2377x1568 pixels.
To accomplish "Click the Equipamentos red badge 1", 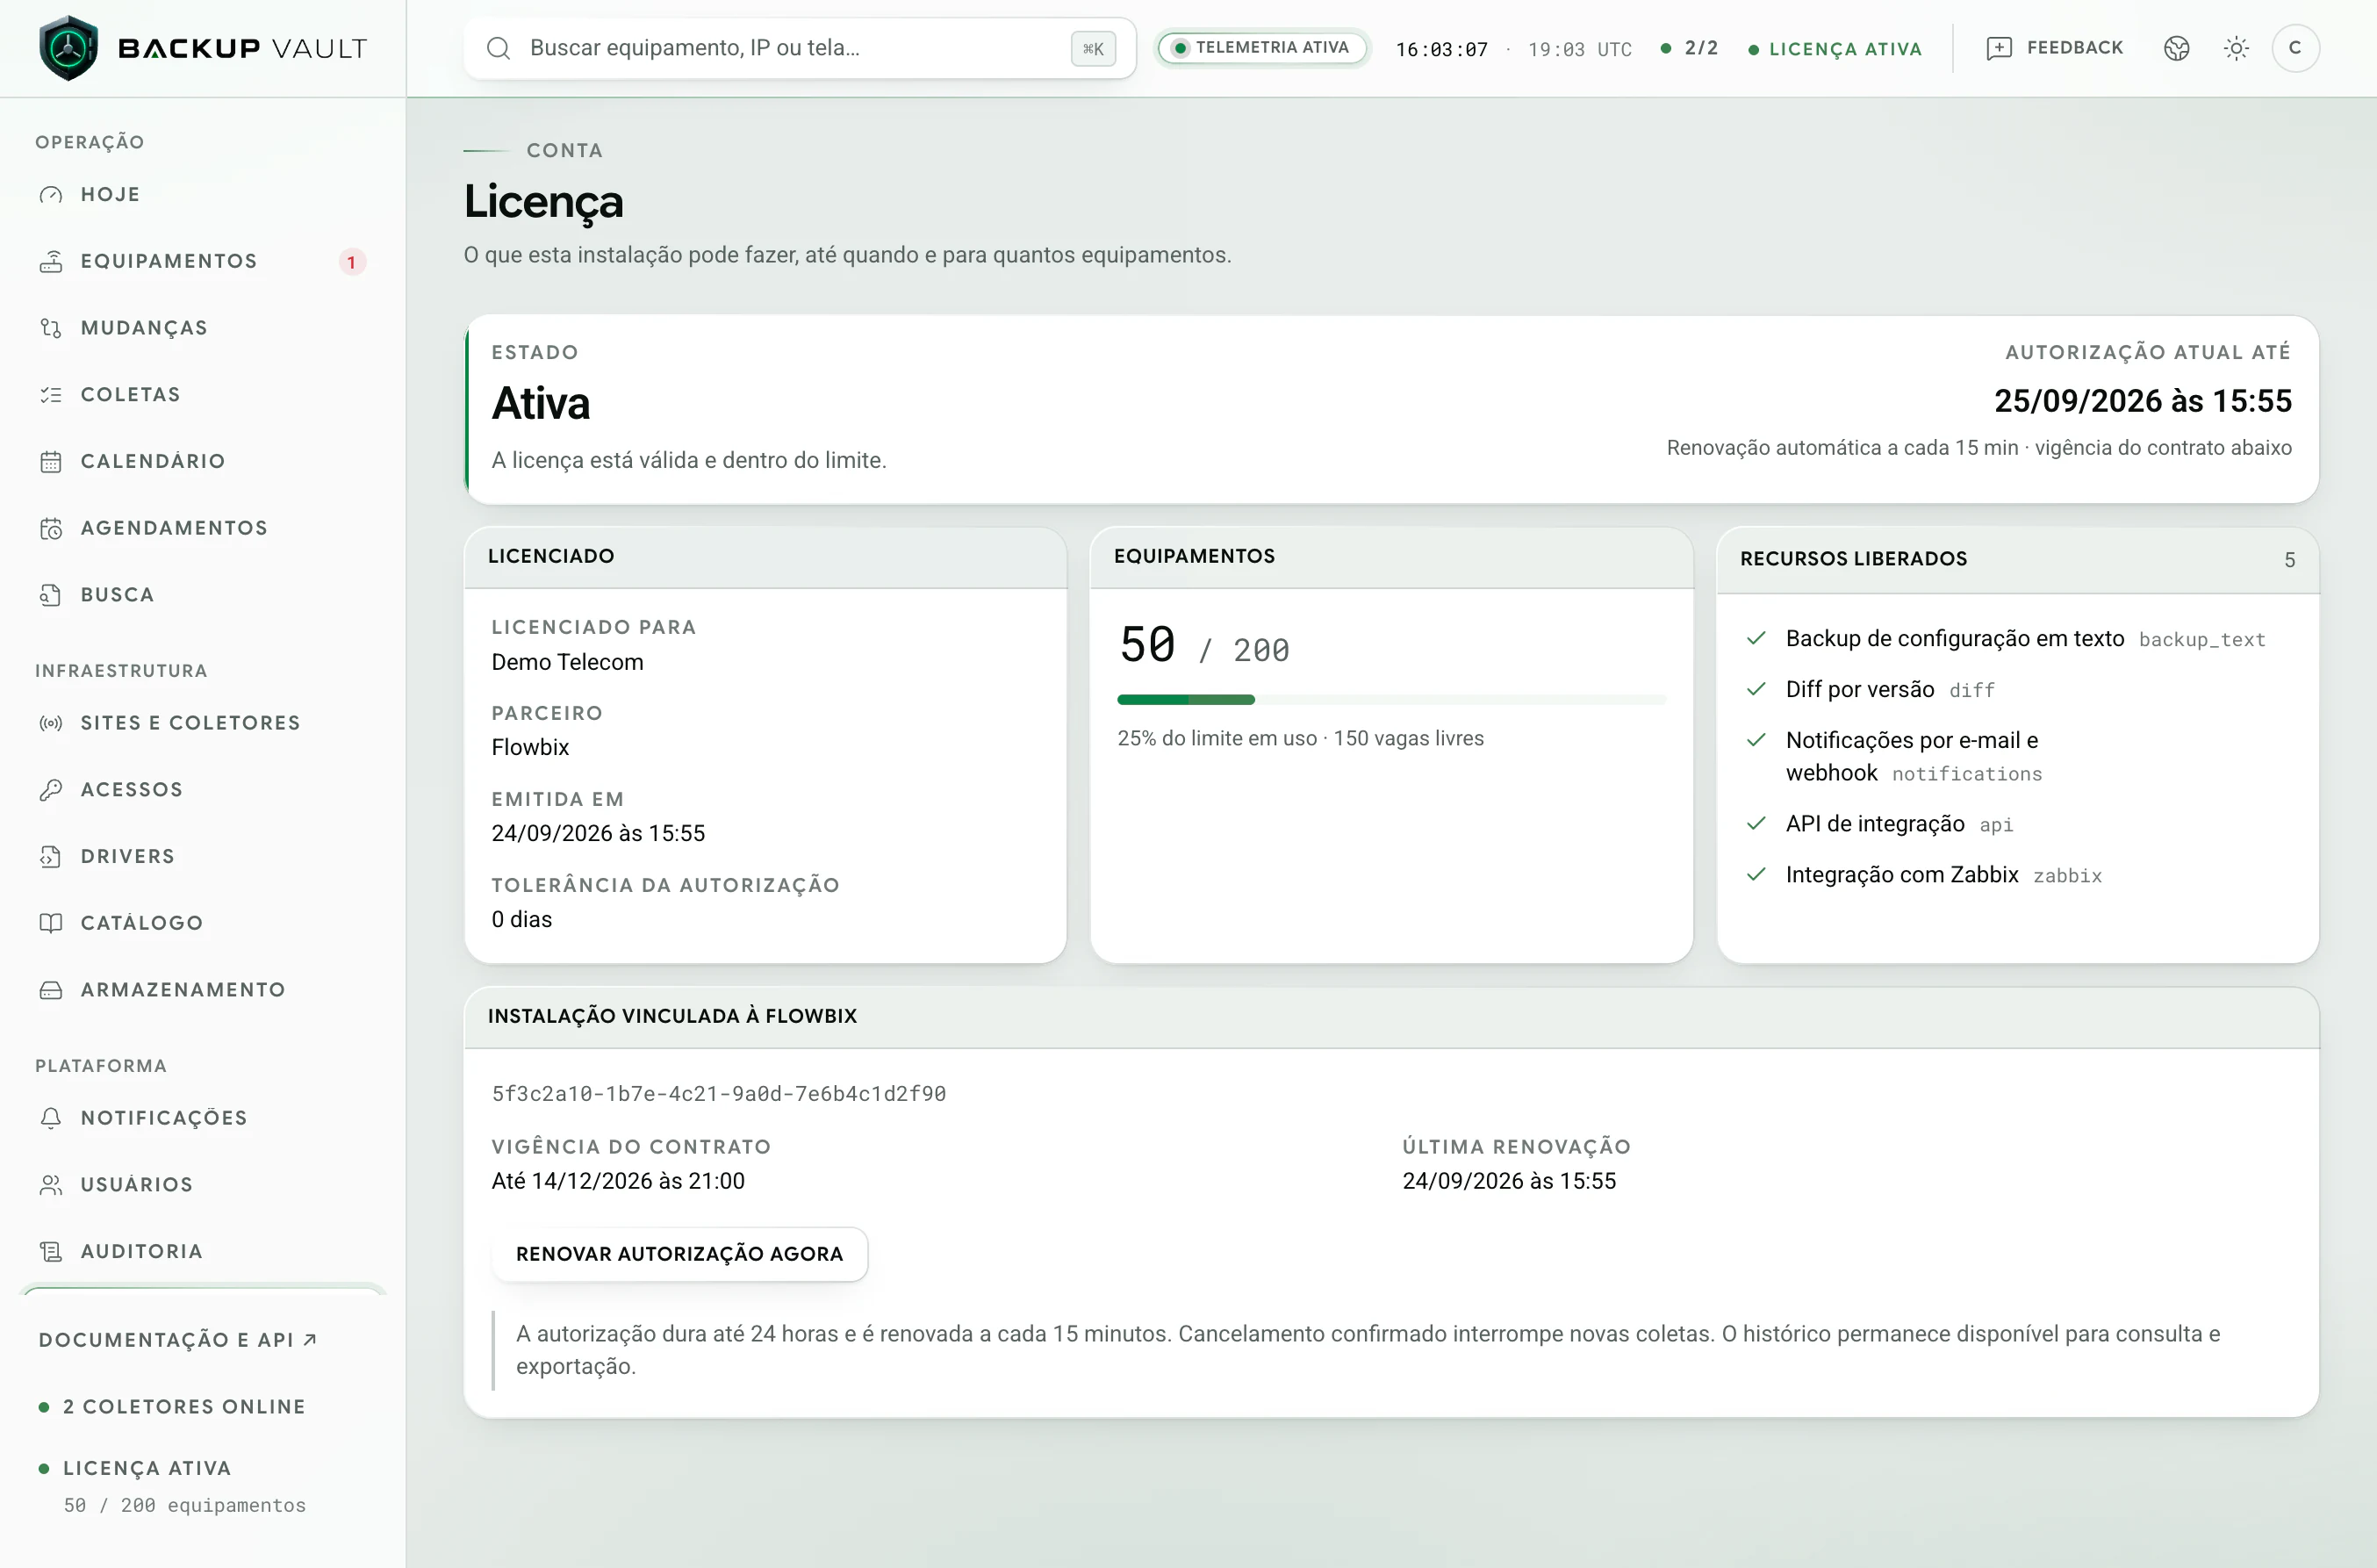I will point(351,262).
